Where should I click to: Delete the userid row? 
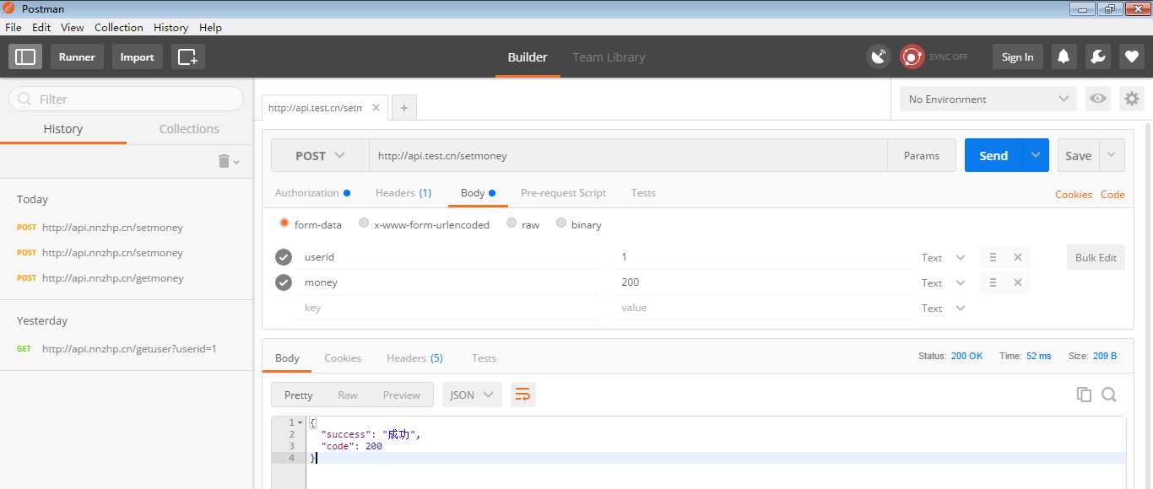(1018, 257)
